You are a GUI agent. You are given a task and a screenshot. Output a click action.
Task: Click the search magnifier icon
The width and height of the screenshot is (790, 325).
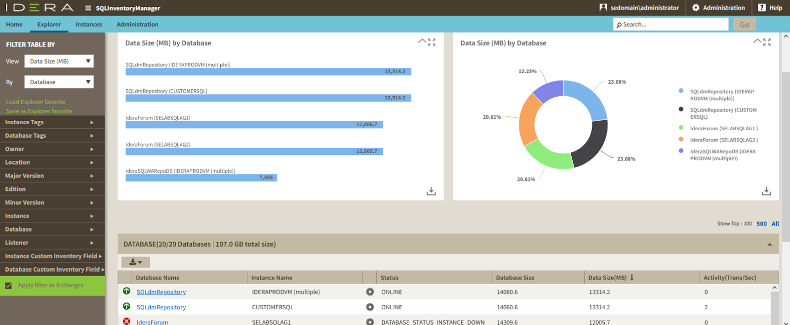coord(619,25)
